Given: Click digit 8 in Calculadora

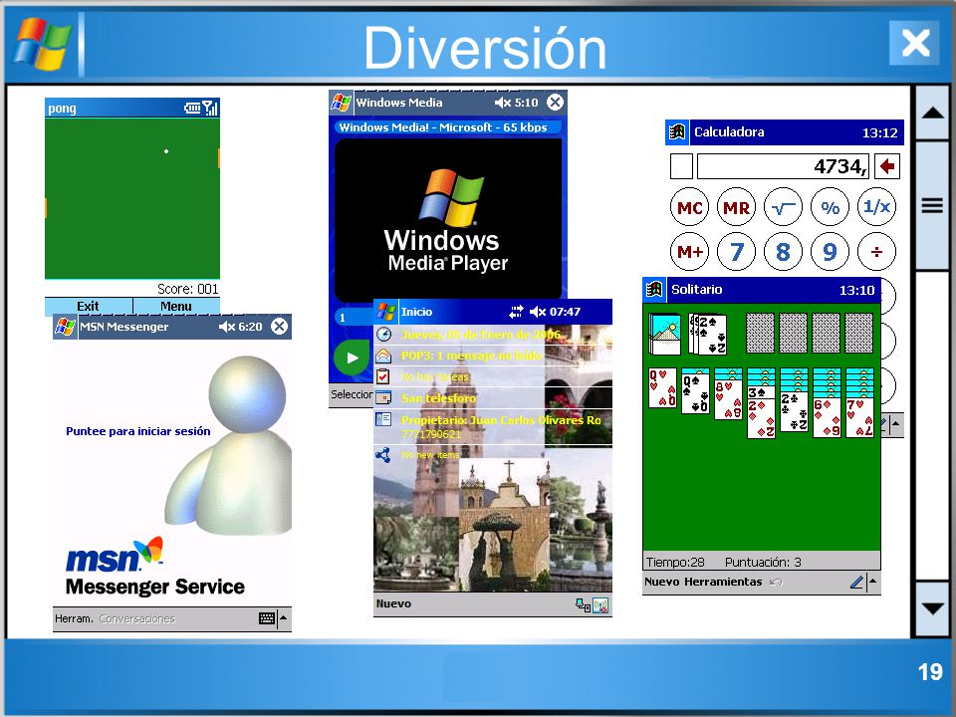Looking at the screenshot, I should click(x=783, y=251).
